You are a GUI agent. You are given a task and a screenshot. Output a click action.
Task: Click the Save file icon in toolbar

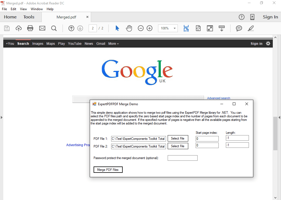(7, 28)
